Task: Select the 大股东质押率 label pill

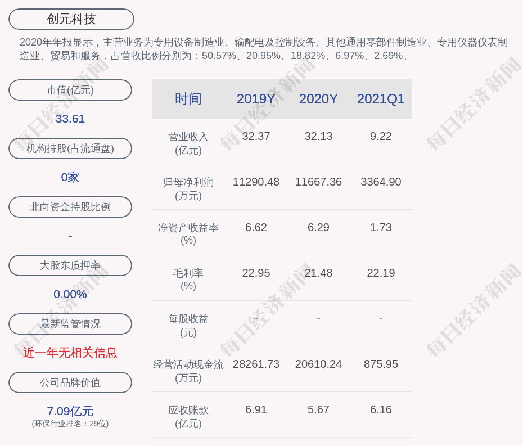Action: coord(70,265)
